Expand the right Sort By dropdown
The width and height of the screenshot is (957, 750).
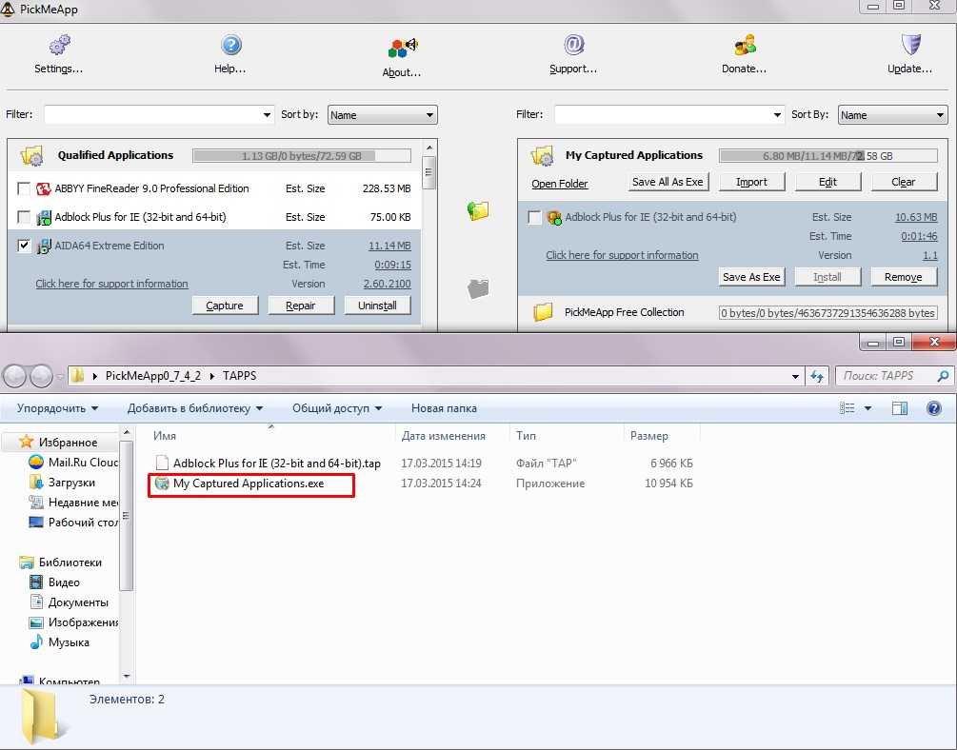[x=892, y=115]
